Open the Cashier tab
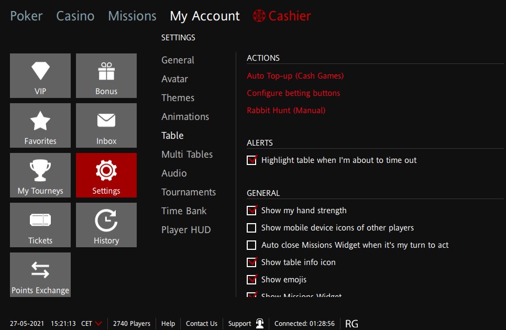This screenshot has width=506, height=330. 290,16
